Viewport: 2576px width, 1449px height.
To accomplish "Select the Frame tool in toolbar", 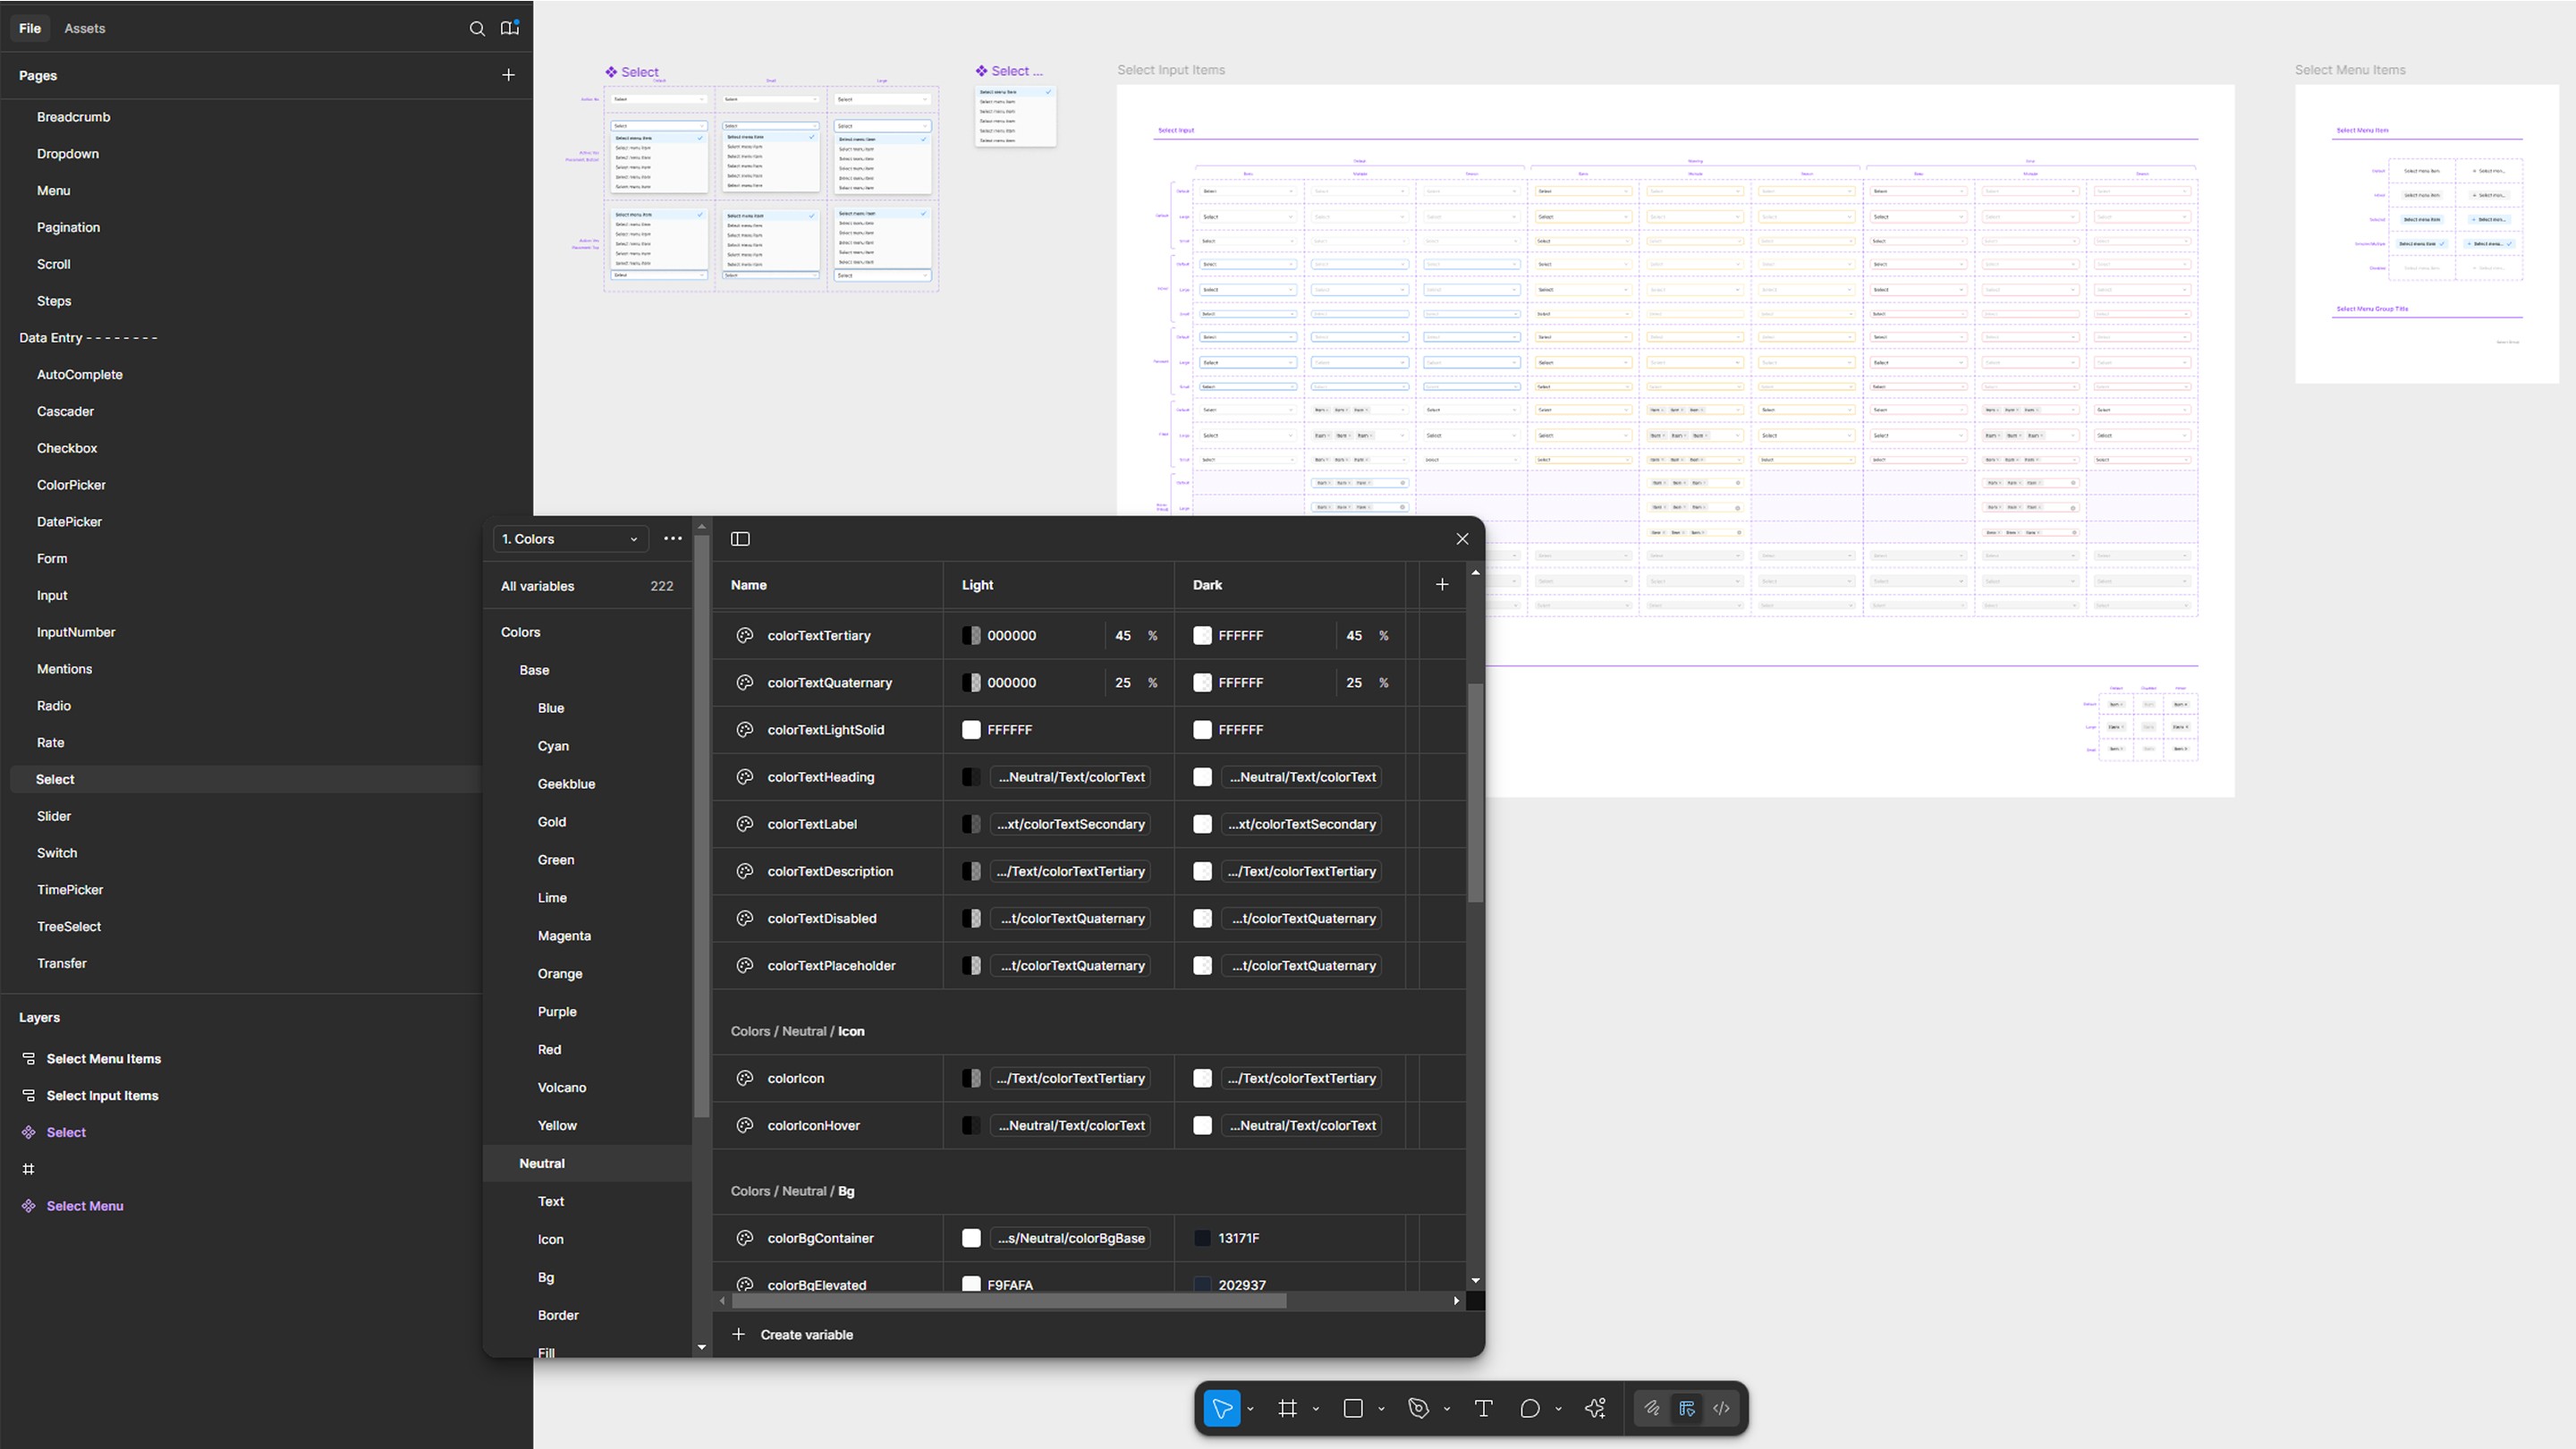I will pyautogui.click(x=1287, y=1408).
